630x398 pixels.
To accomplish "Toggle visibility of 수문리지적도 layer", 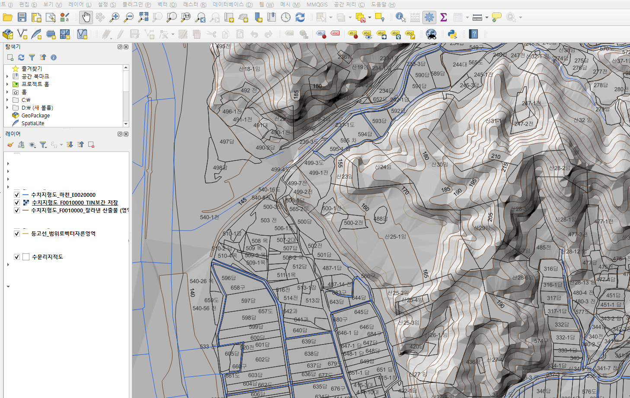I will point(17,257).
